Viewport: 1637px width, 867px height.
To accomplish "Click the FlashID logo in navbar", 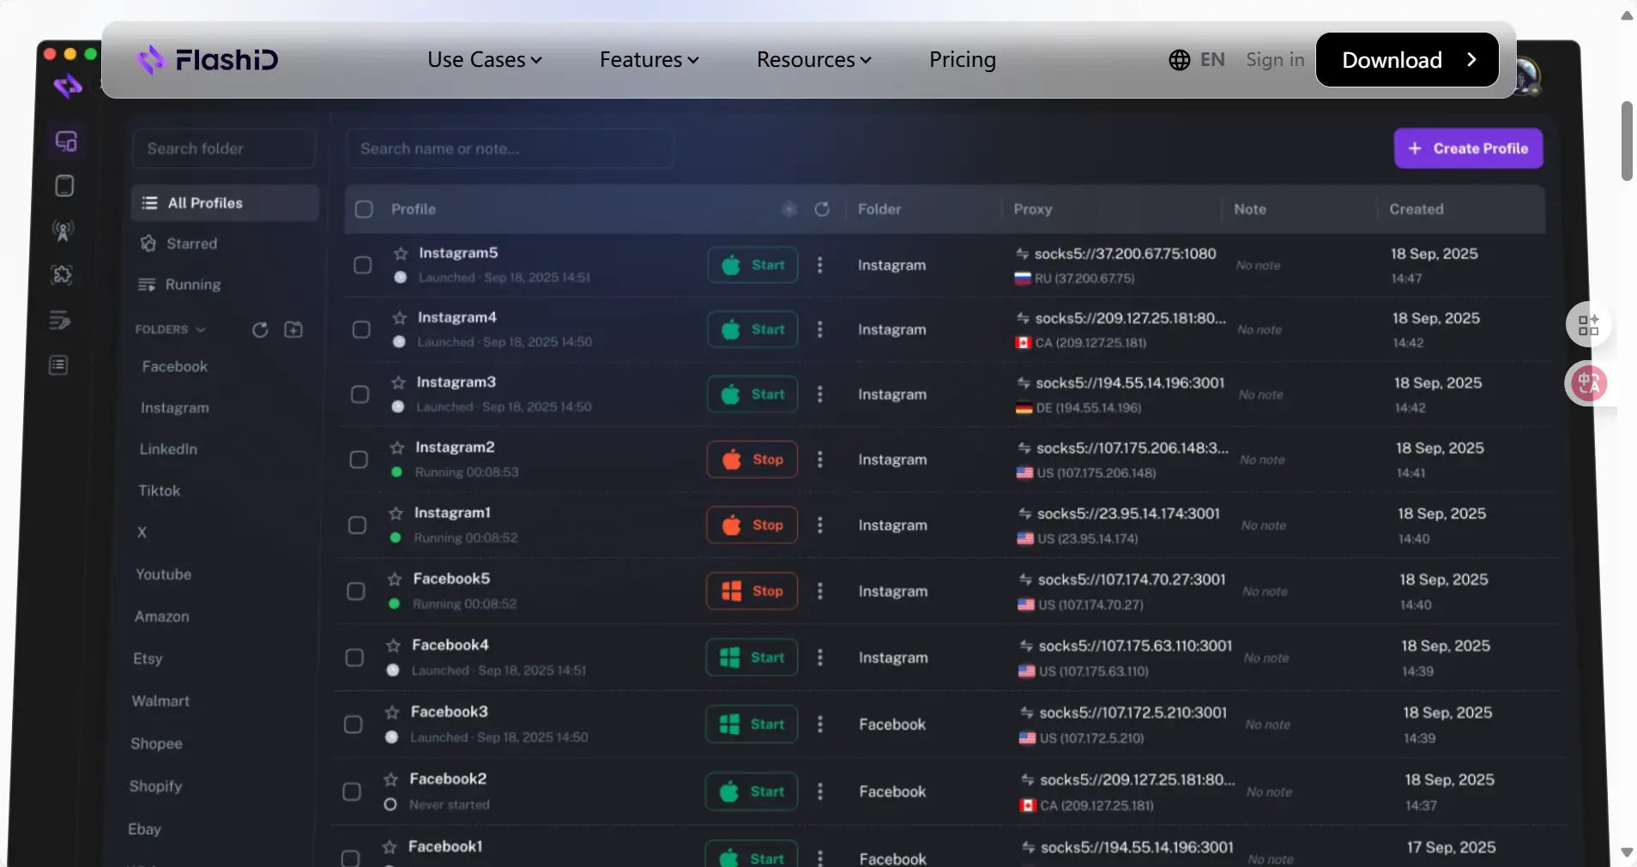I will (x=207, y=59).
